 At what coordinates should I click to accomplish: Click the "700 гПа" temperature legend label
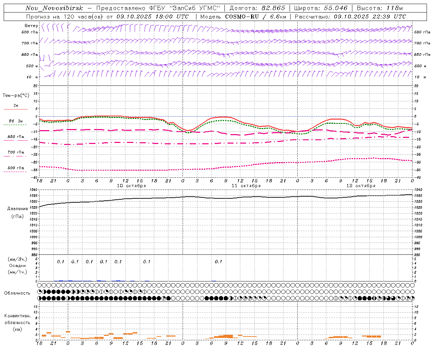point(16,152)
